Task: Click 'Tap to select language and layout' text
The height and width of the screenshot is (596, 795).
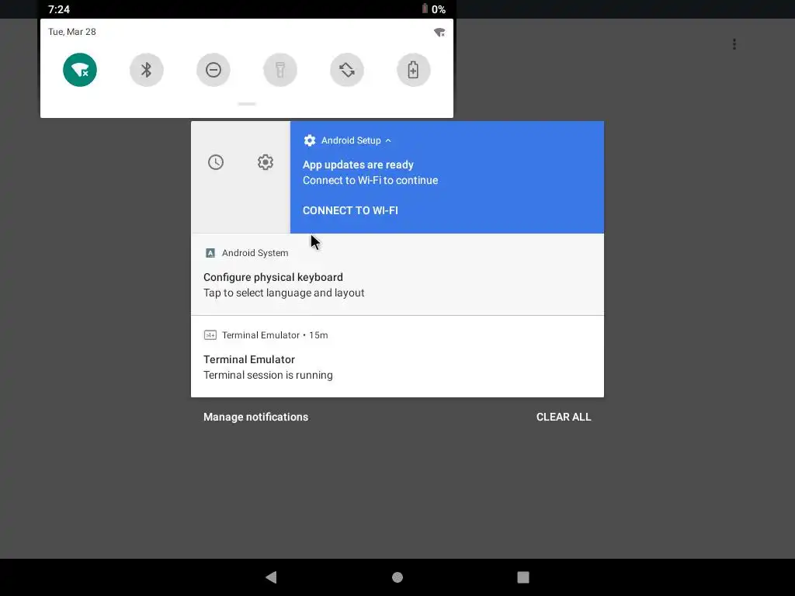Action: (x=284, y=293)
